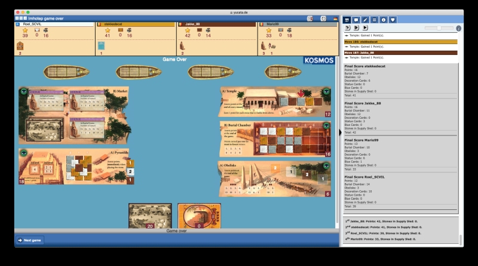This screenshot has height=266, width=478.
Task: Click the Next game button
Action: coord(29,240)
